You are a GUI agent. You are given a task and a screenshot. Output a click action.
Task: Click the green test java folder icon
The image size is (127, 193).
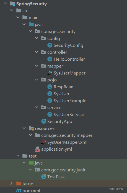click(31, 163)
